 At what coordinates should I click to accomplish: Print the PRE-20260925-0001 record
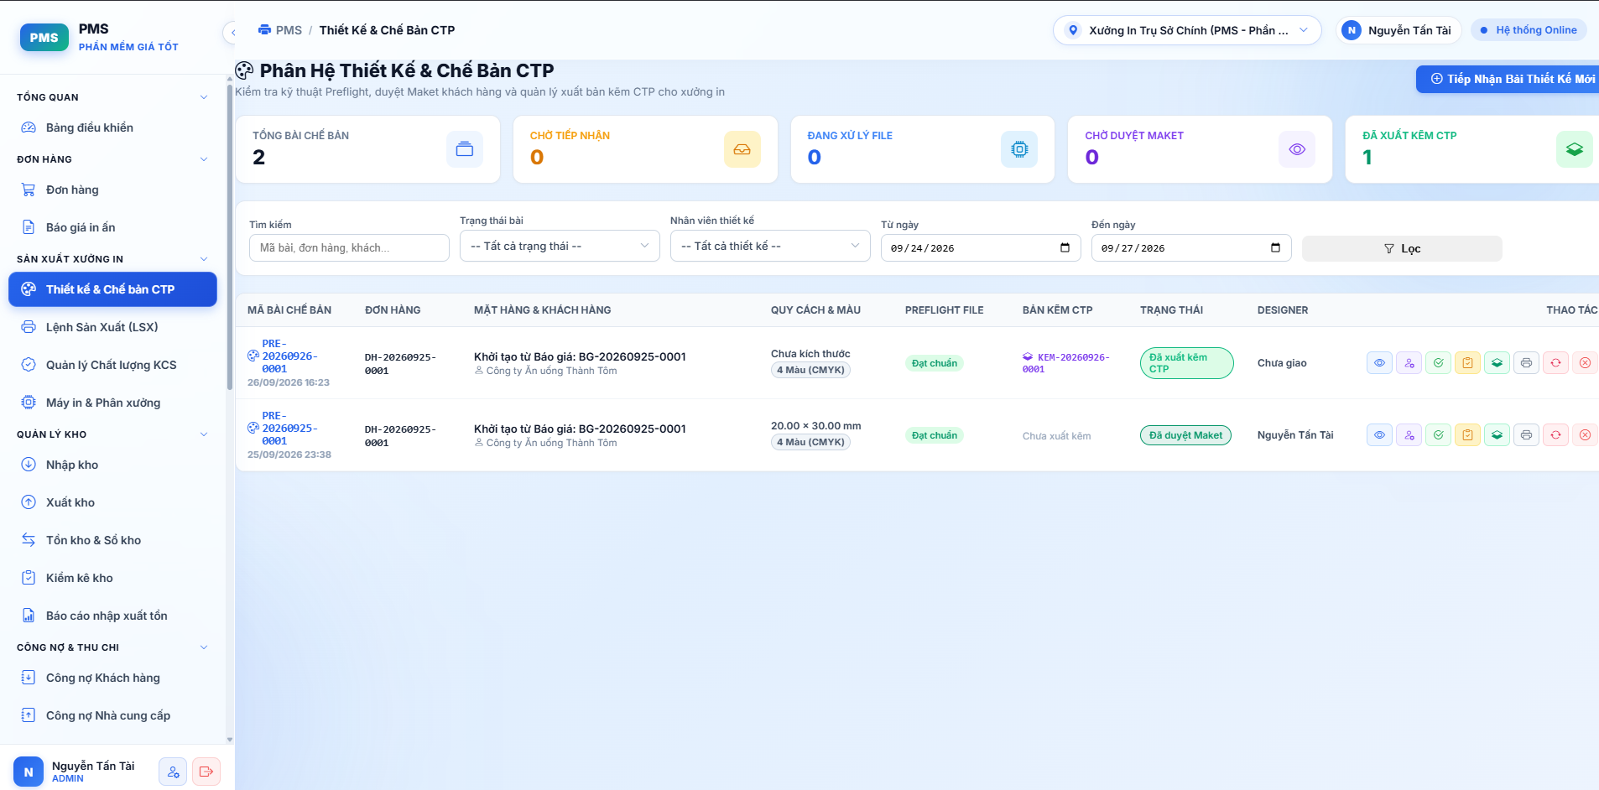coord(1526,435)
